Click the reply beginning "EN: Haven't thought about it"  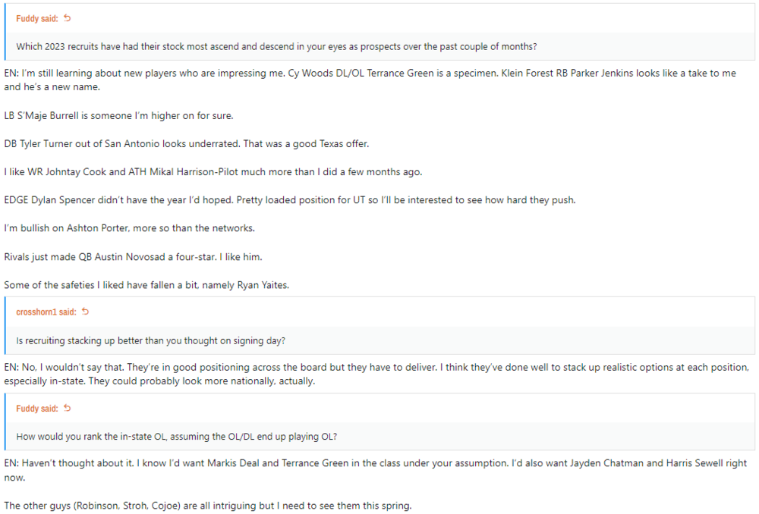(376, 470)
